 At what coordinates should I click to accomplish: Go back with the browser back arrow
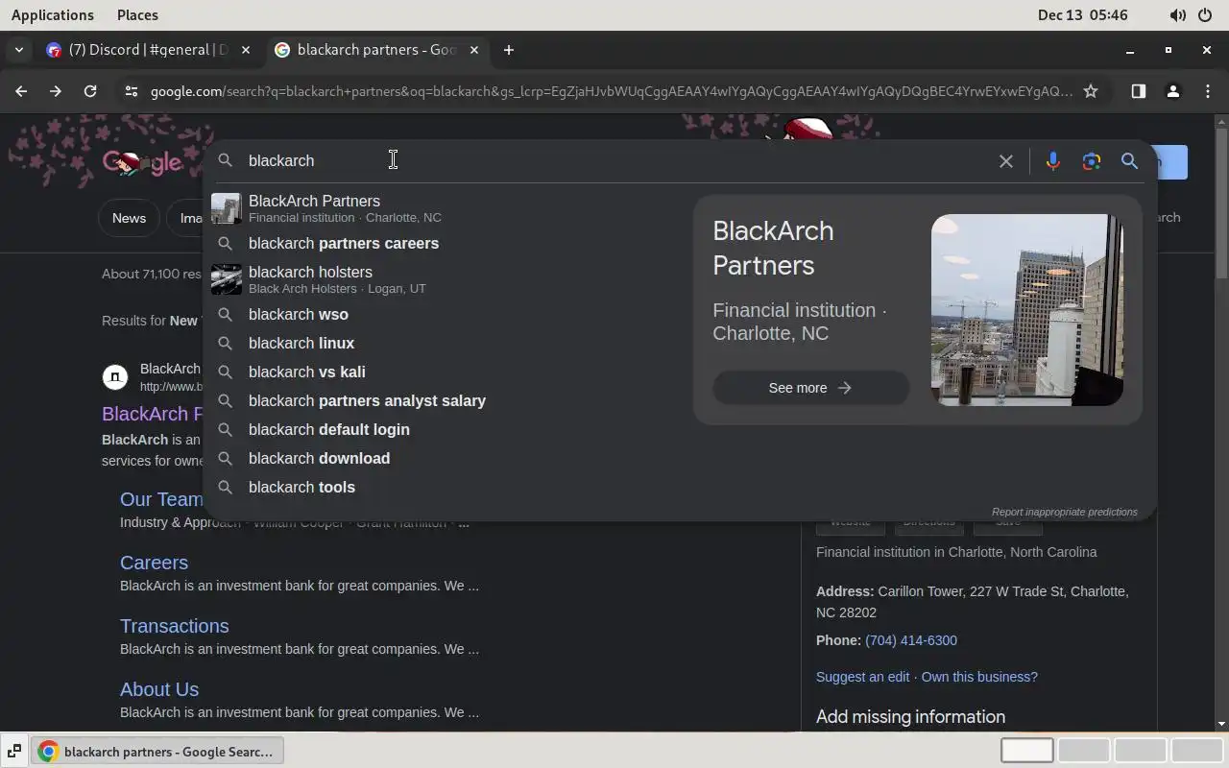point(21,91)
